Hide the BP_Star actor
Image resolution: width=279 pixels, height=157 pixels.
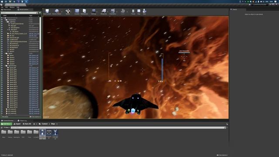pyautogui.click(x=2, y=36)
